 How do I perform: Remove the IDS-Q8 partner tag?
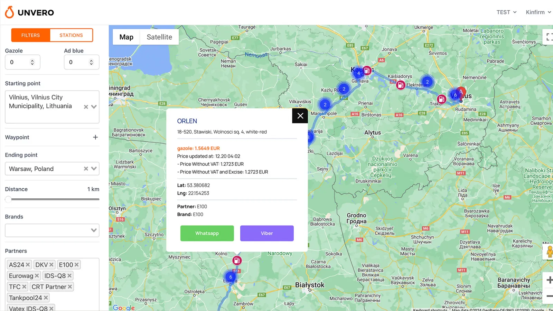click(x=69, y=276)
